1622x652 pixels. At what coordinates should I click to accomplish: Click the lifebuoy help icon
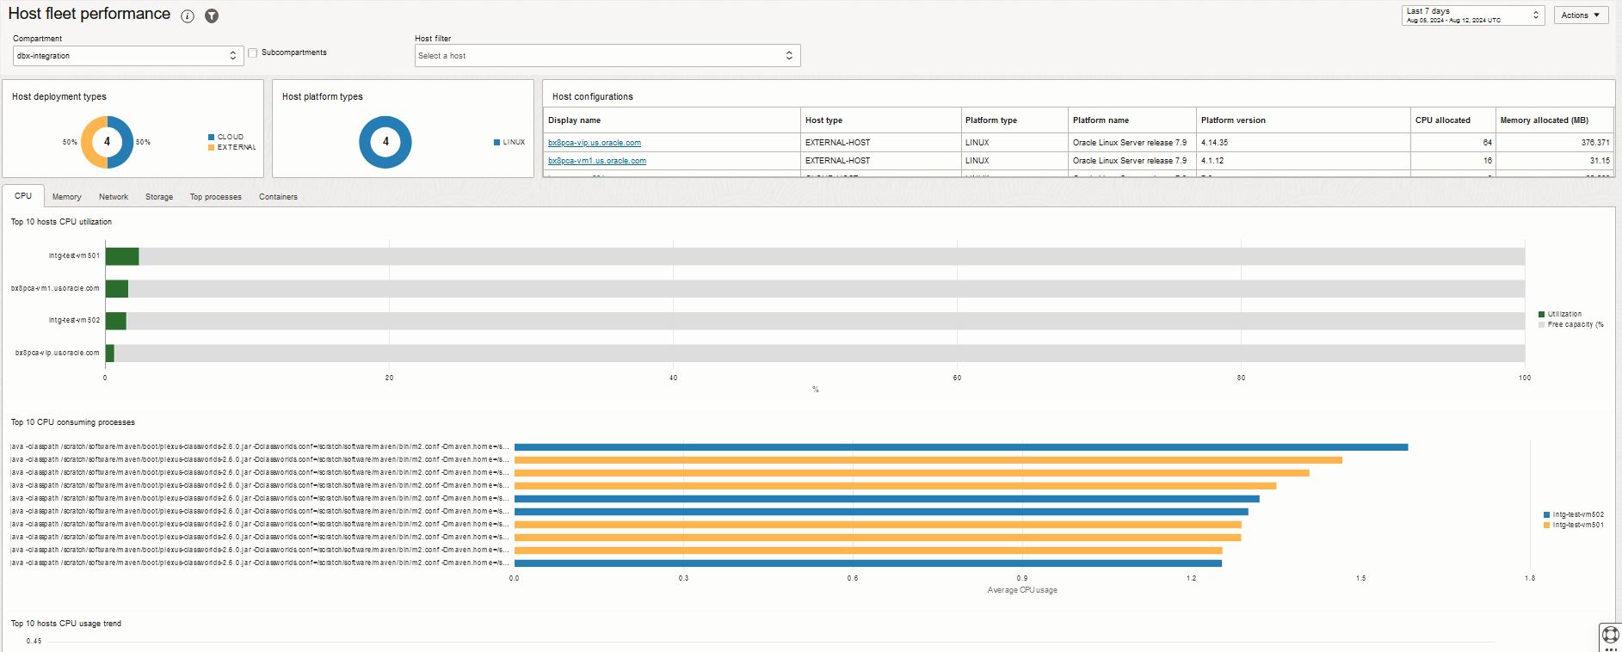click(1610, 635)
